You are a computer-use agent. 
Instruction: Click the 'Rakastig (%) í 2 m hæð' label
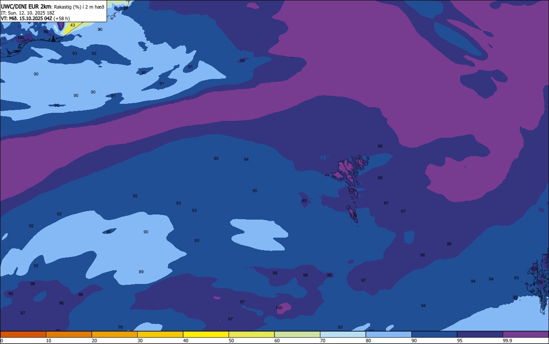[79, 7]
